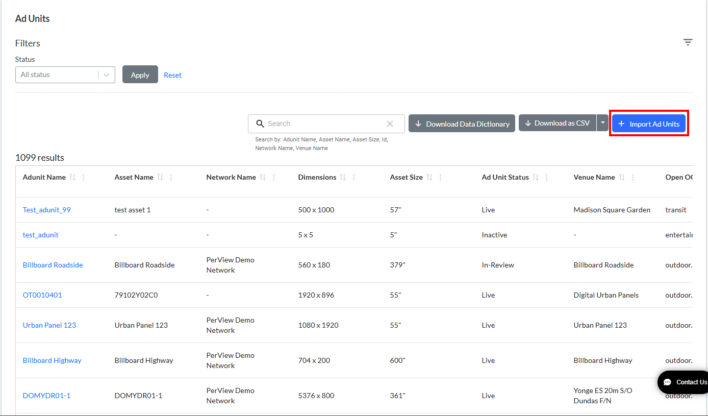
Task: Expand the Download as CSV arrow menu
Action: (x=603, y=123)
